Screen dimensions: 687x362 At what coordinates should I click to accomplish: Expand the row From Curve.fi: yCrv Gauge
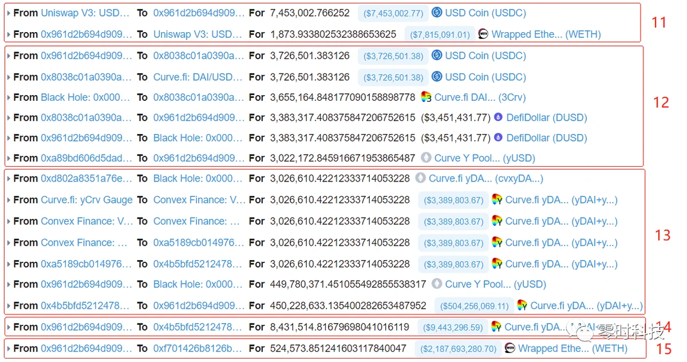[9, 200]
